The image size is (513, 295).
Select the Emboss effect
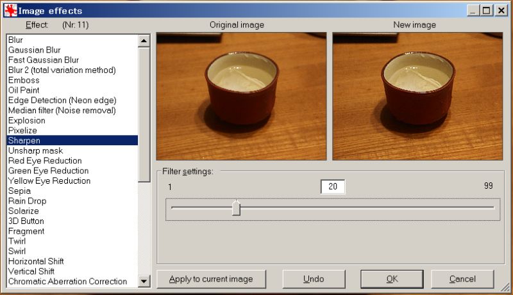pos(24,80)
